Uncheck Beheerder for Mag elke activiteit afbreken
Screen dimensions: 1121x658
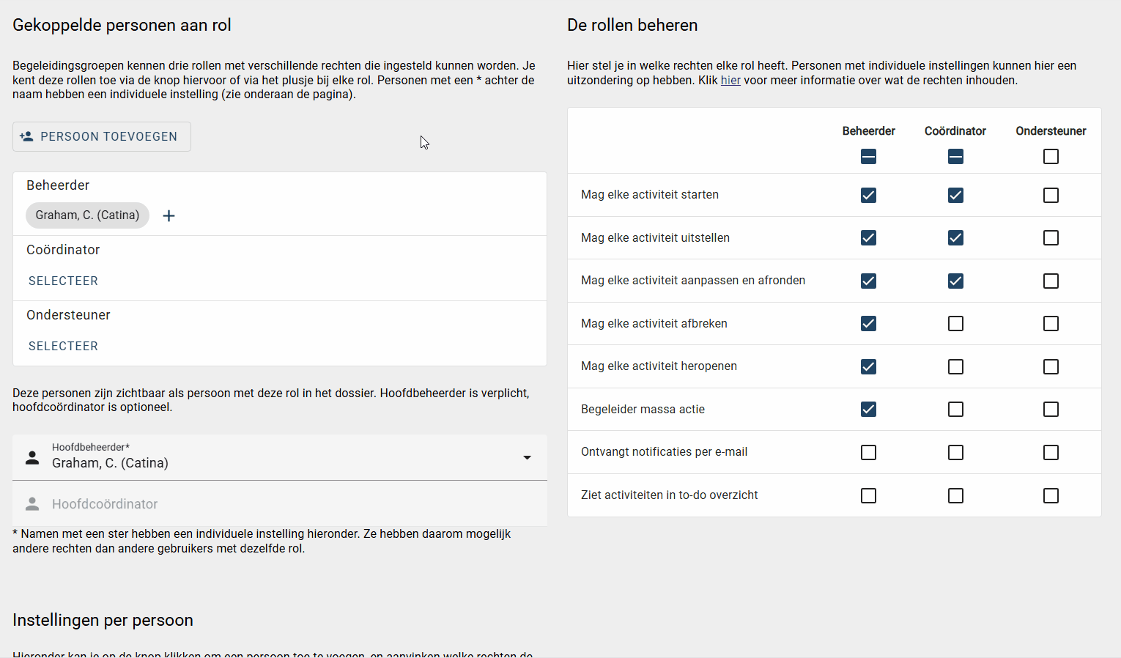[x=868, y=324]
